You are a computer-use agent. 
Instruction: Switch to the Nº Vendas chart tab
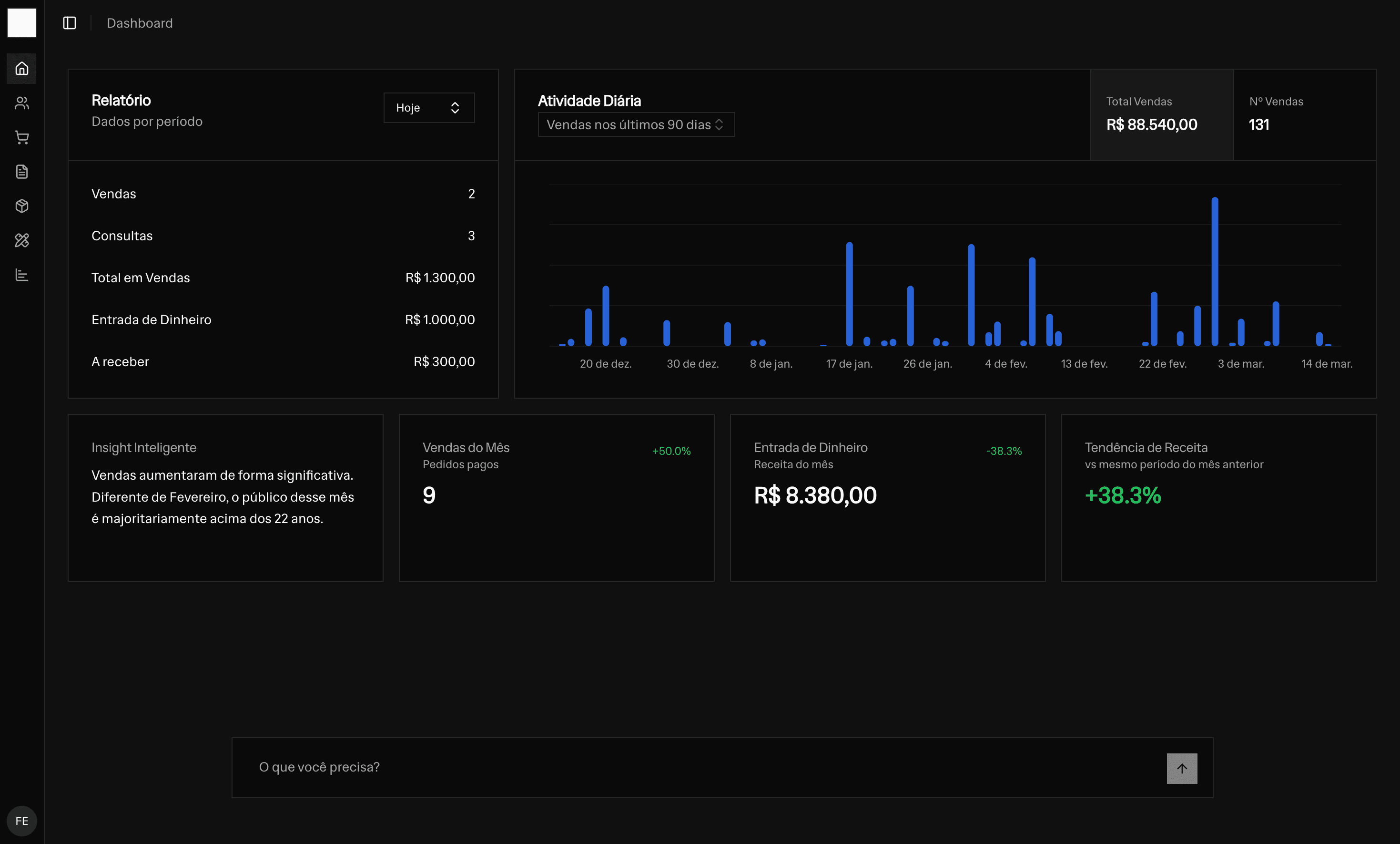pyautogui.click(x=1304, y=115)
